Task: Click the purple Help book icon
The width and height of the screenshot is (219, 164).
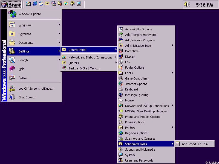Action: coord(12,69)
